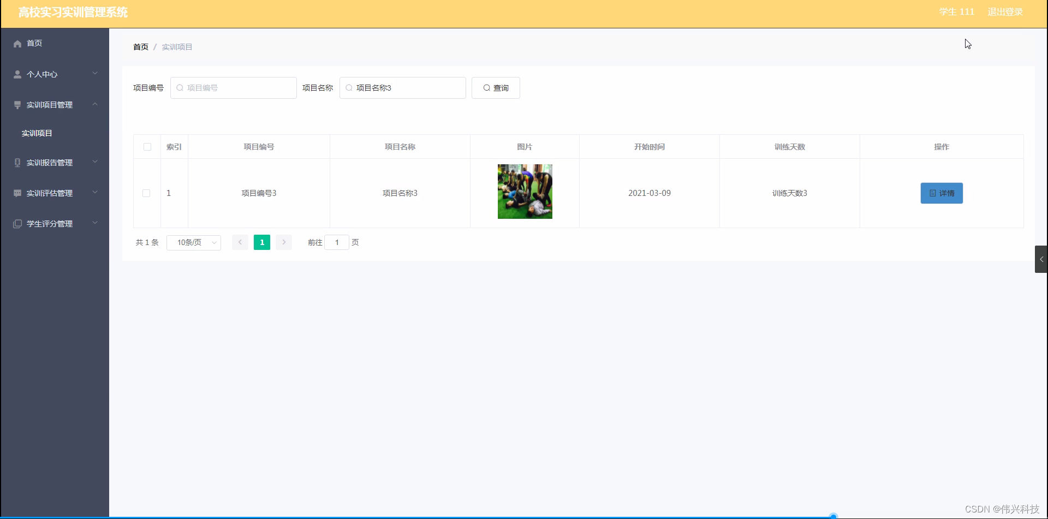The height and width of the screenshot is (519, 1048).
Task: Click 退出登录 to log out
Action: (x=1005, y=11)
